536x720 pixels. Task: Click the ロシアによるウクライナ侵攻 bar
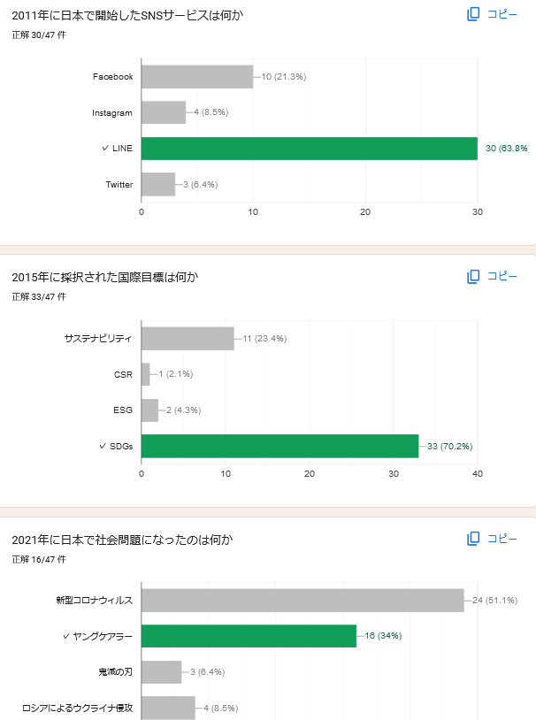click(168, 709)
